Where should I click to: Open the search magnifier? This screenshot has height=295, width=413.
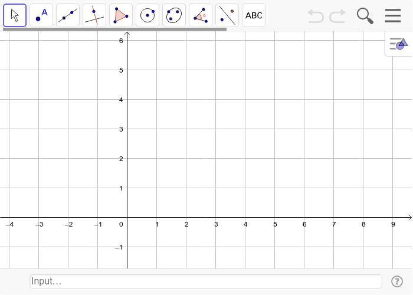pyautogui.click(x=365, y=16)
